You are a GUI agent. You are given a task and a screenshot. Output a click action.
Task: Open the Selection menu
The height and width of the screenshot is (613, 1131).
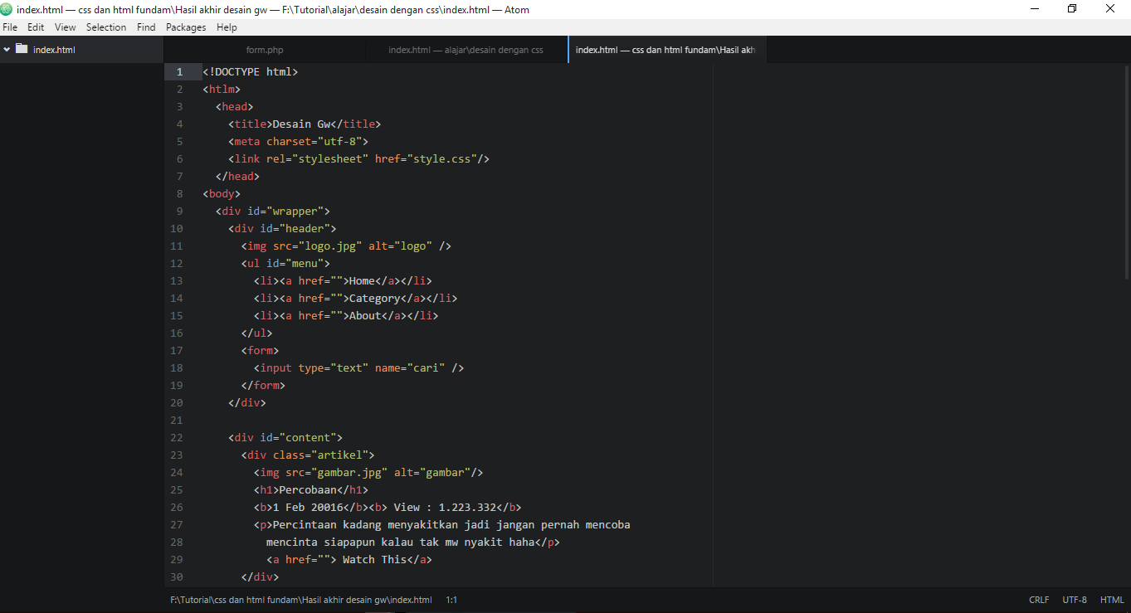click(x=106, y=27)
